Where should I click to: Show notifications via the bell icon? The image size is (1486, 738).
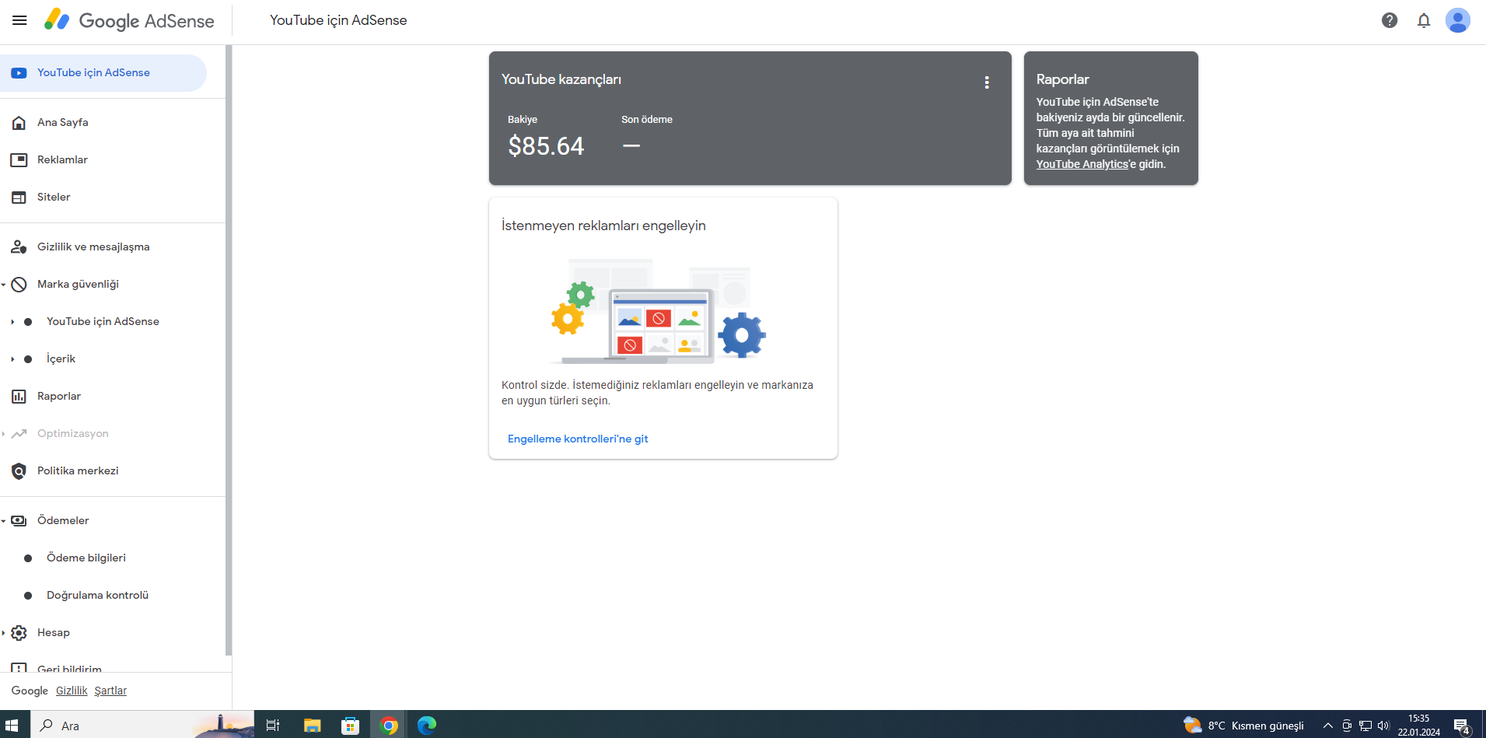tap(1424, 20)
